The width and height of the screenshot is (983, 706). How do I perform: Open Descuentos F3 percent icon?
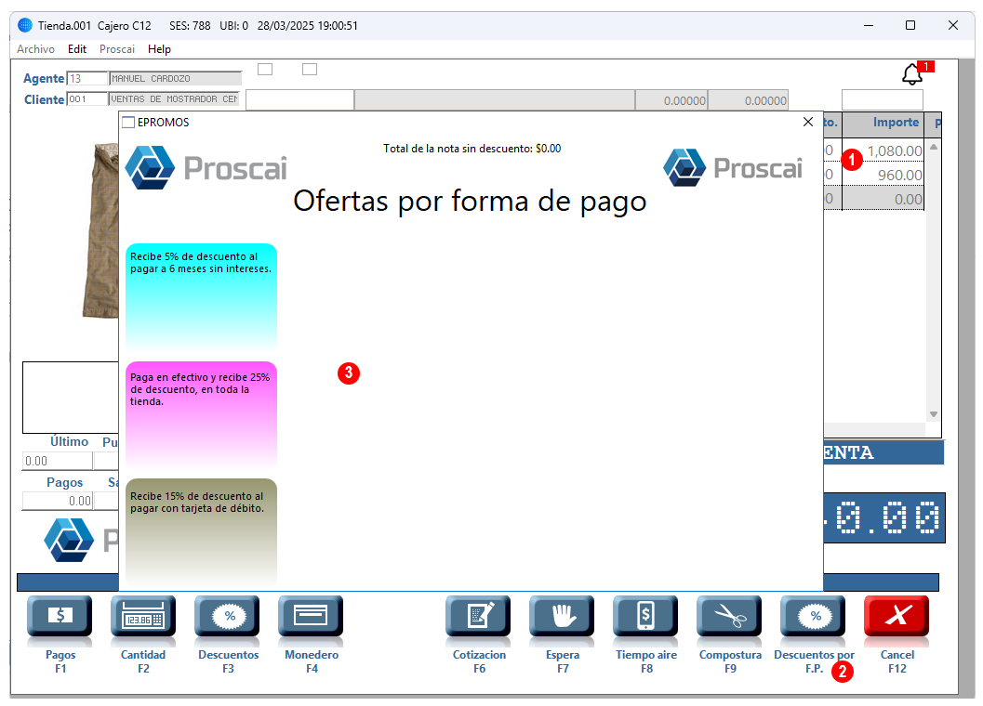click(x=227, y=616)
